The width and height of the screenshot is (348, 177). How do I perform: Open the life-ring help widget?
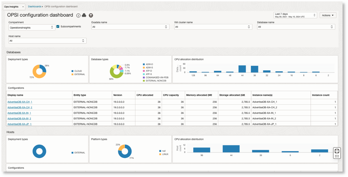pos(337,151)
